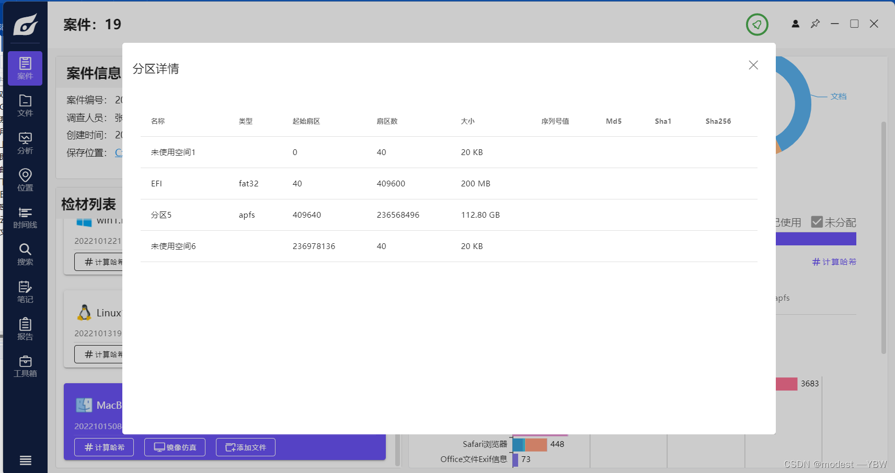Image resolution: width=895 pixels, height=473 pixels.
Task: Open the 工具箱 sidebar section
Action: pos(25,366)
